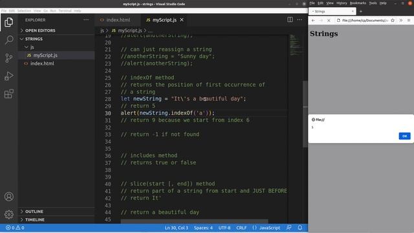Show errors and warnings in status bar
414x233 pixels.
[x=15, y=227]
